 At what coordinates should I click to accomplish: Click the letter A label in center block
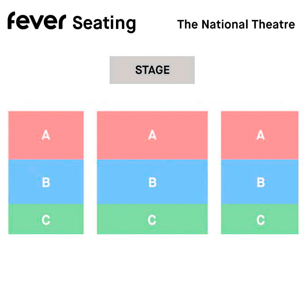pyautogui.click(x=152, y=135)
